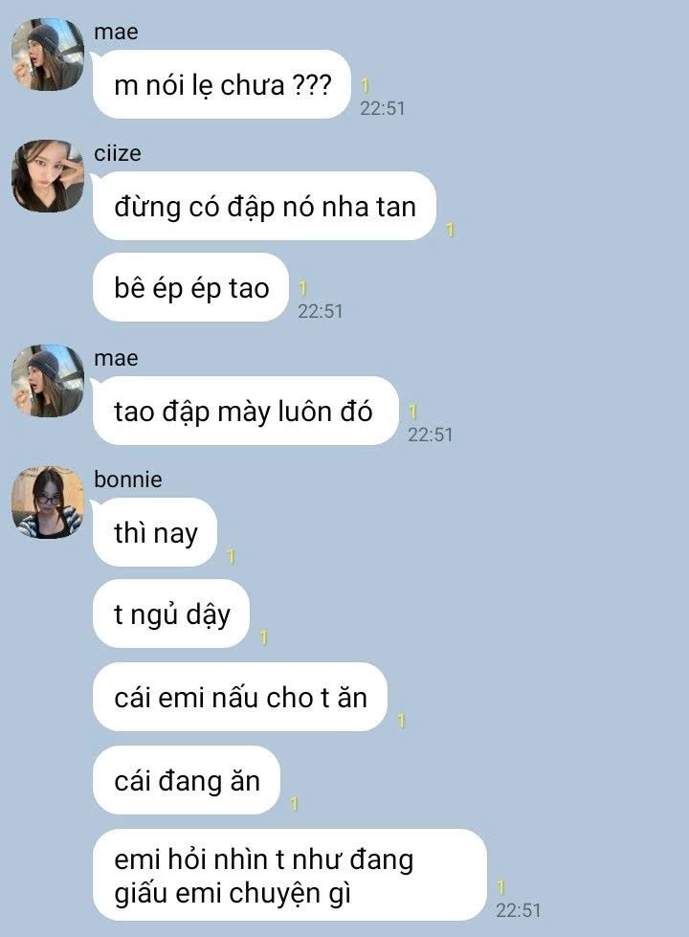Tap read count beside 'm nói lẹ chưa ???'
The image size is (689, 937).
click(x=366, y=86)
